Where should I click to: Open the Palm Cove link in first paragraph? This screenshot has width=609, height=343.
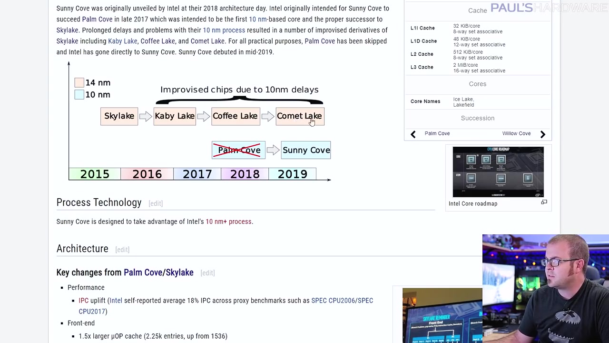pos(97,19)
